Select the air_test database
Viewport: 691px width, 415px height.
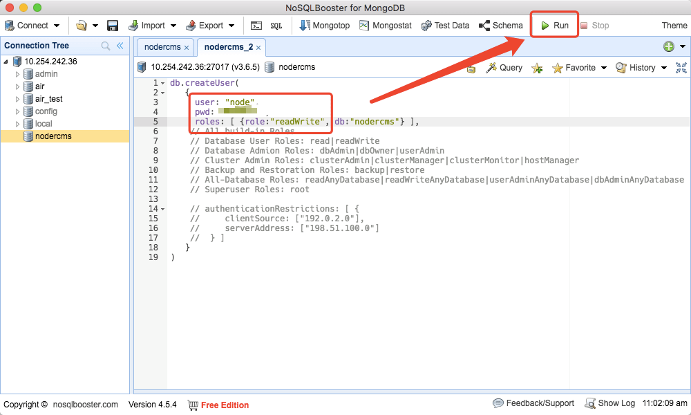click(48, 99)
